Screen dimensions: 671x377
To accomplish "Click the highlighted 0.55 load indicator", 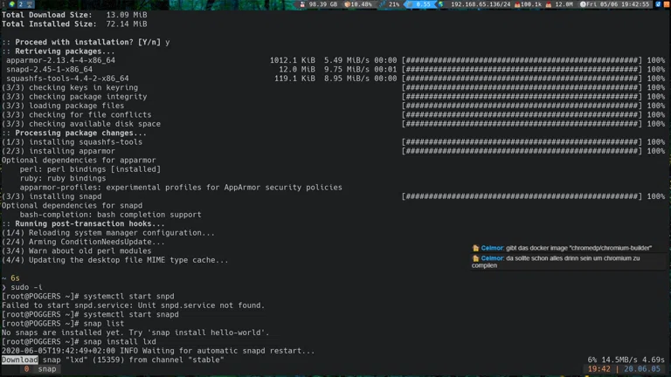I will click(421, 4).
